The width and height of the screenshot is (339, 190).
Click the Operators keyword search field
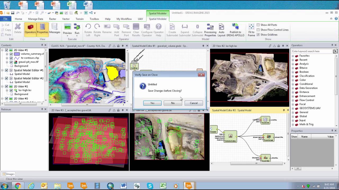click(x=312, y=51)
